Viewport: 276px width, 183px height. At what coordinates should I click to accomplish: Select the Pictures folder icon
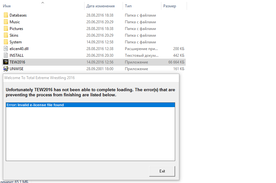click(6, 29)
